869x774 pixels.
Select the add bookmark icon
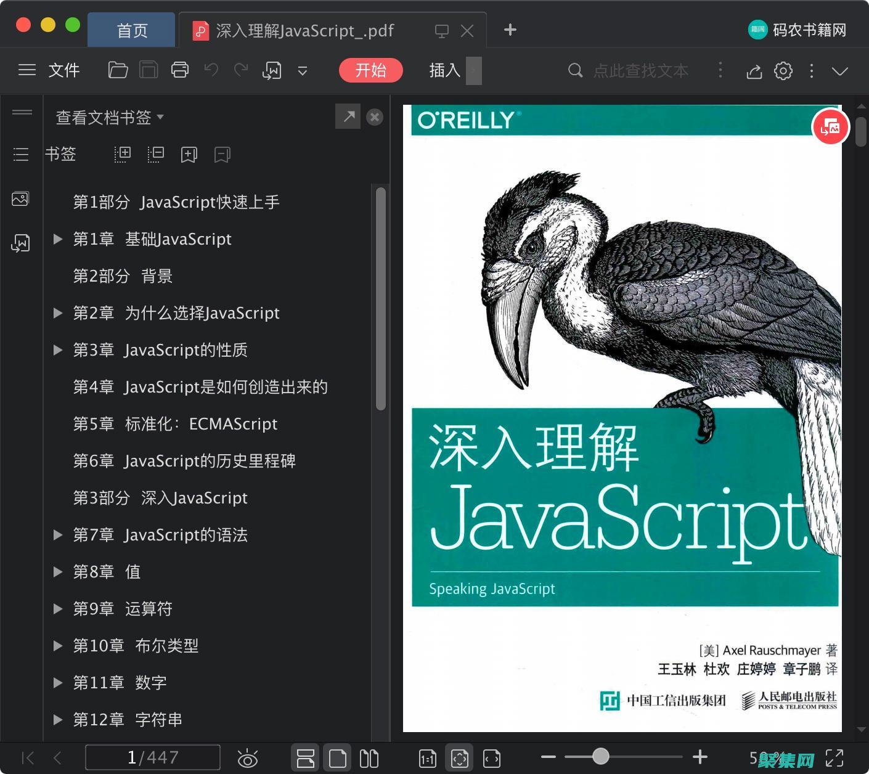tap(189, 154)
